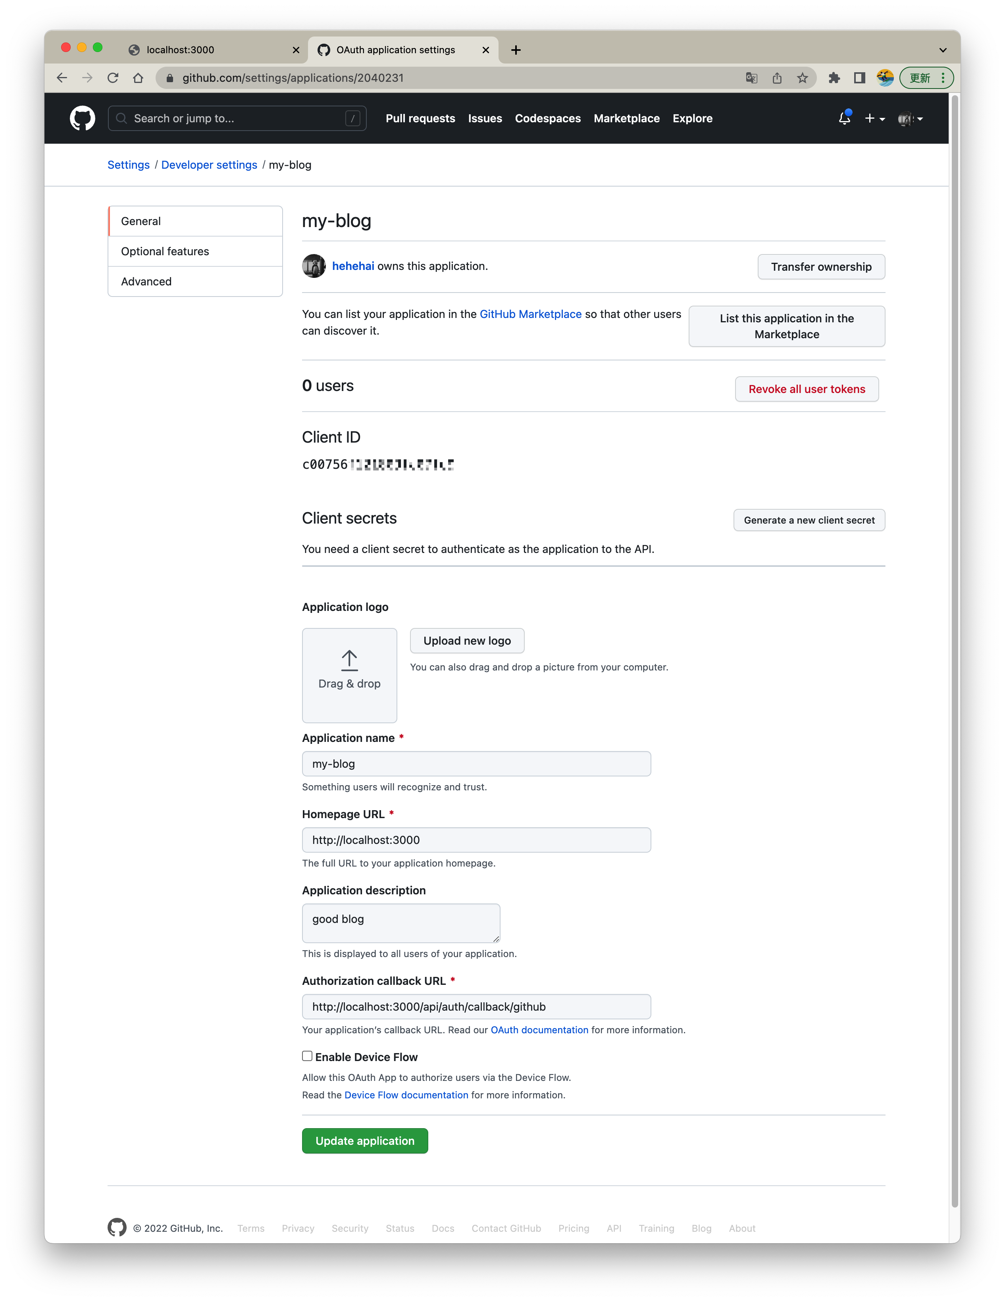Click the footer GitHub logo
1005x1302 pixels.
click(x=117, y=1227)
